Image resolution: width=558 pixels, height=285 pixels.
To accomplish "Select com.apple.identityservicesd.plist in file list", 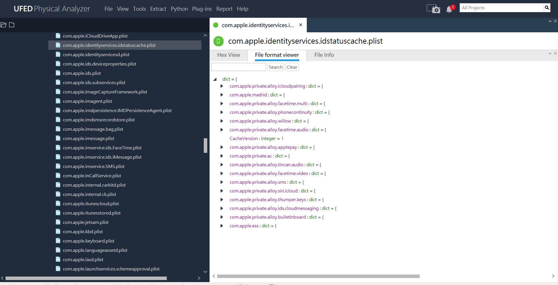I will pyautogui.click(x=96, y=54).
